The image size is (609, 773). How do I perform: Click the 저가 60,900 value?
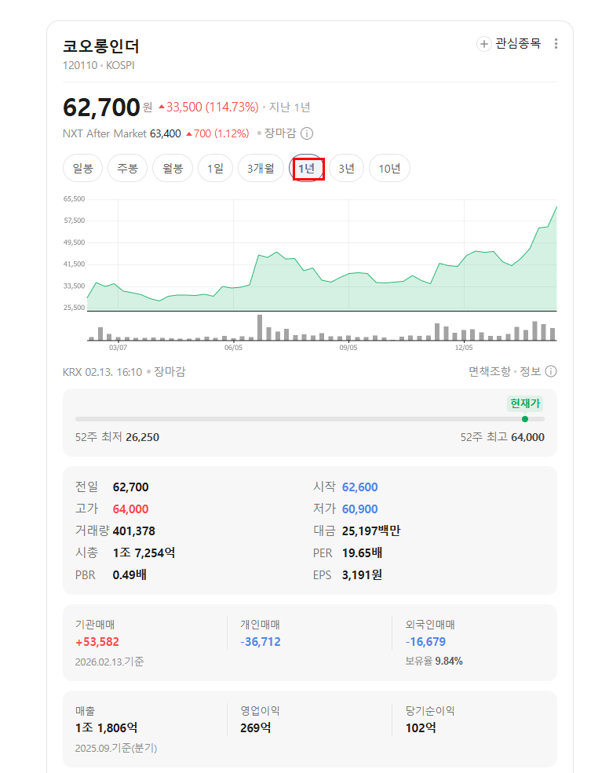coord(360,509)
